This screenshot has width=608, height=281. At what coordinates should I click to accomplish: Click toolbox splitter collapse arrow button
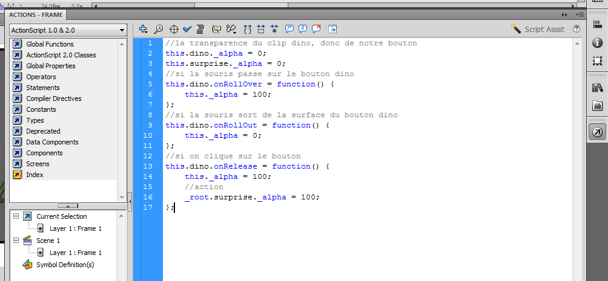click(x=68, y=206)
